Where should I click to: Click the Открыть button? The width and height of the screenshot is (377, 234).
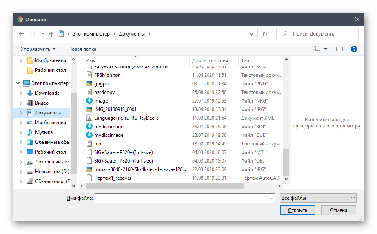297,210
